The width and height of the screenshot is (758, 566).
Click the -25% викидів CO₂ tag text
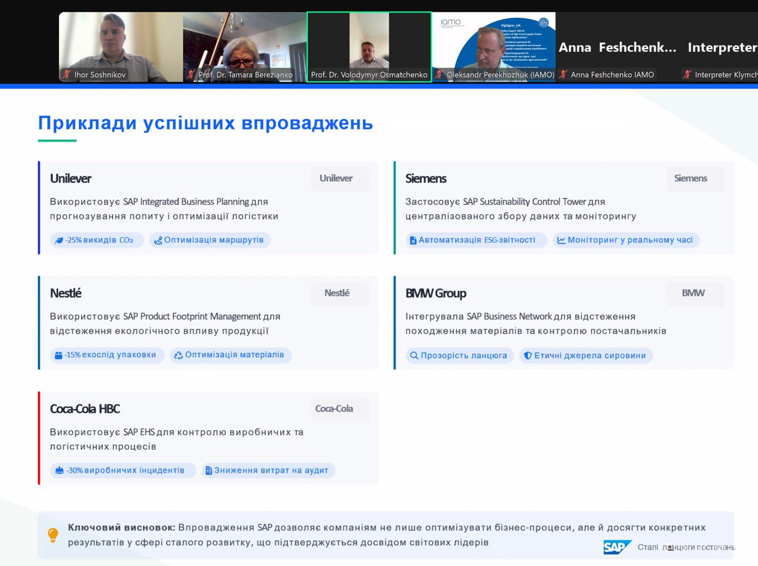(99, 240)
